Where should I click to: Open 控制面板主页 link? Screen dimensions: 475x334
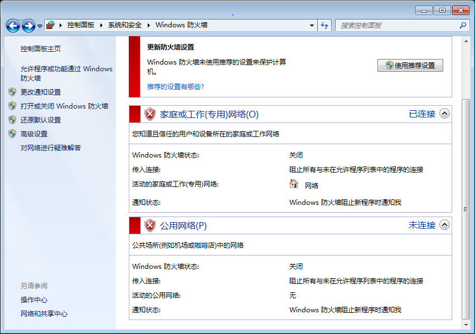pos(41,49)
